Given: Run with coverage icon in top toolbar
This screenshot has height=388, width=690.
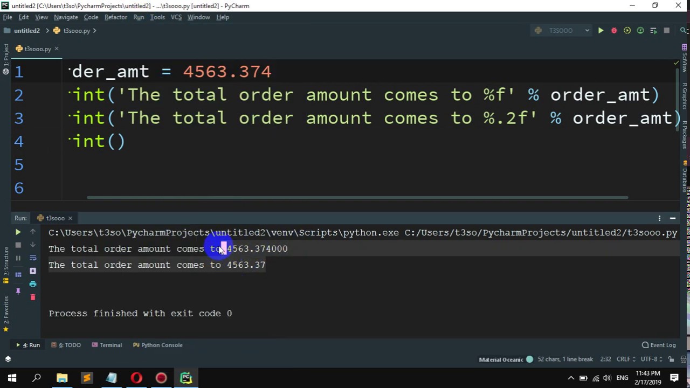Looking at the screenshot, I should [x=627, y=31].
